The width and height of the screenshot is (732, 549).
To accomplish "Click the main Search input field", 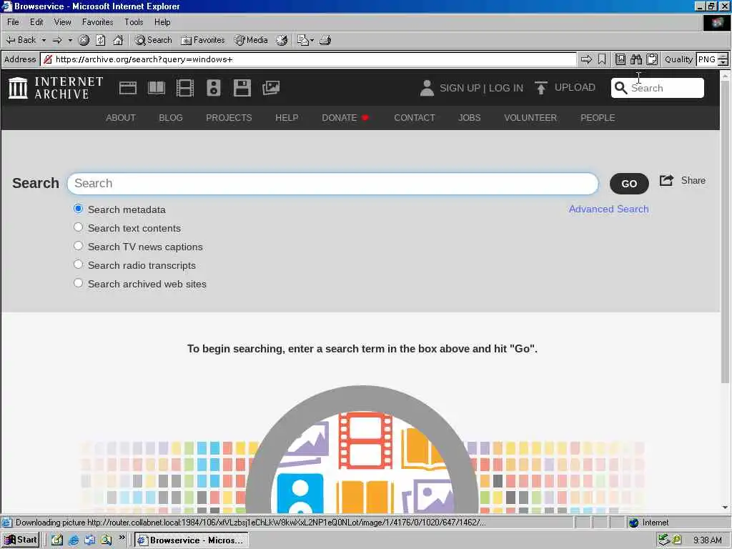I will click(x=332, y=184).
